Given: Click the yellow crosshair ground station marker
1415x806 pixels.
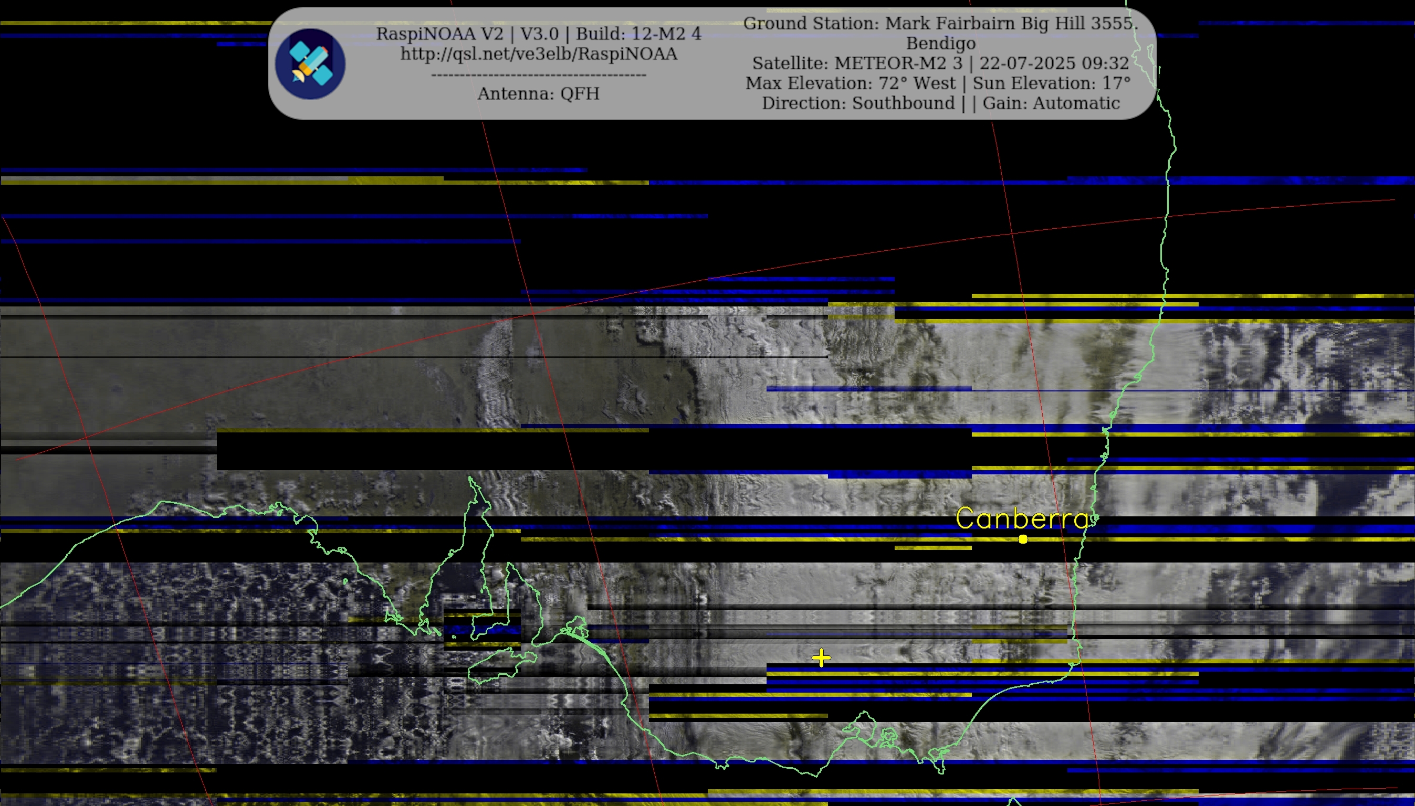Looking at the screenshot, I should 821,657.
